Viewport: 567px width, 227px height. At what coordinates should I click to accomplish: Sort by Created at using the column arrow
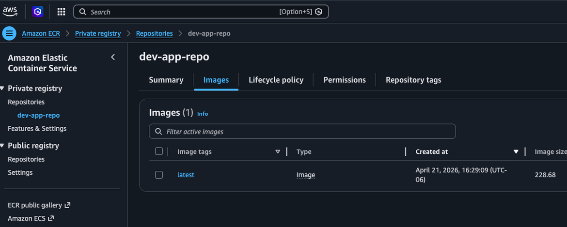(x=516, y=151)
